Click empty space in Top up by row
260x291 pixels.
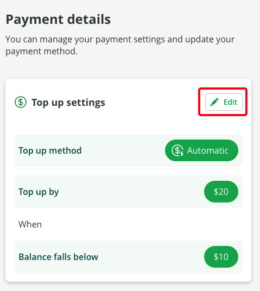pyautogui.click(x=130, y=192)
